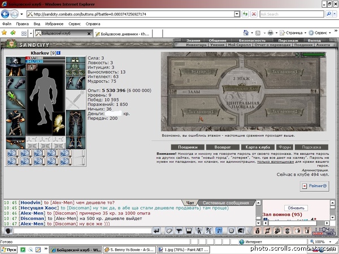
Task: Click the owl pet icon
Action: (59, 124)
